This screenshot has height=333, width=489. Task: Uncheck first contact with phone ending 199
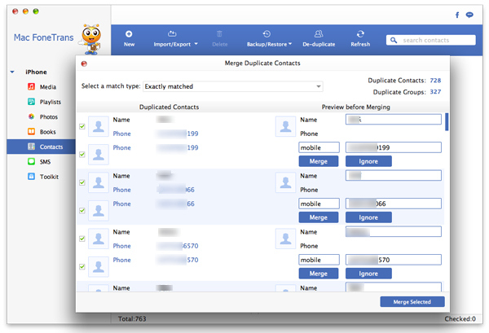82,126
